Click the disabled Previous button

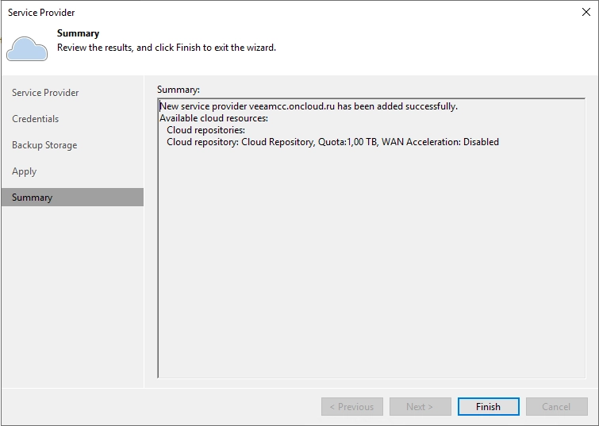click(x=351, y=407)
